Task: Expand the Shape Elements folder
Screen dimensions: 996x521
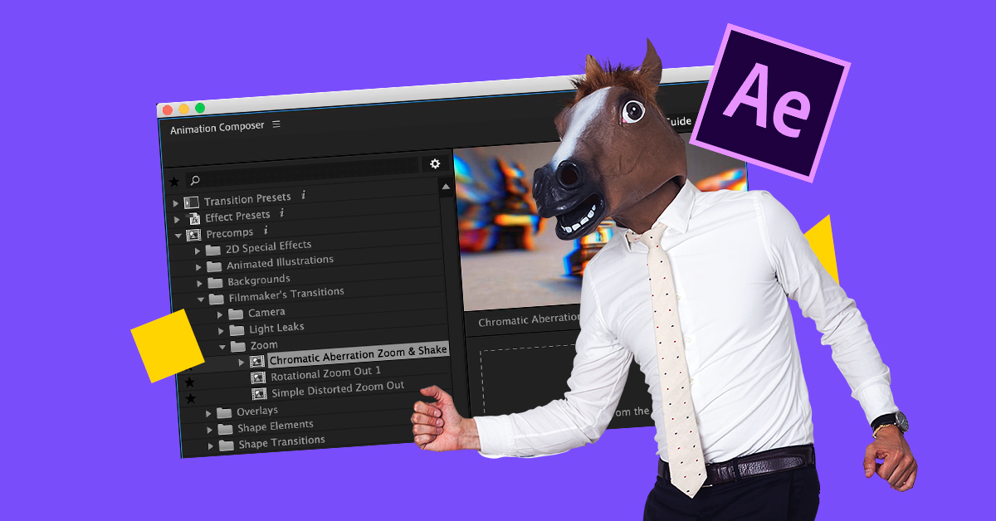Action: pos(210,430)
